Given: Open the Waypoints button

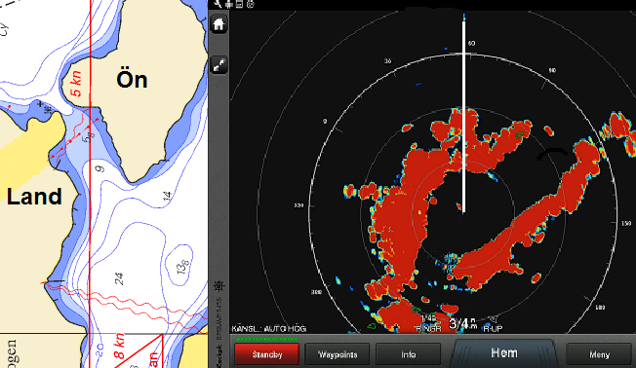Looking at the screenshot, I should (338, 354).
